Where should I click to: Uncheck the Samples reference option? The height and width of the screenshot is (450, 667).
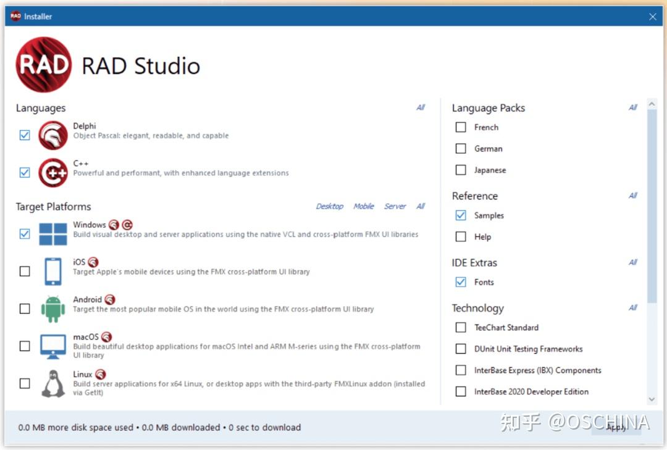[x=461, y=215]
